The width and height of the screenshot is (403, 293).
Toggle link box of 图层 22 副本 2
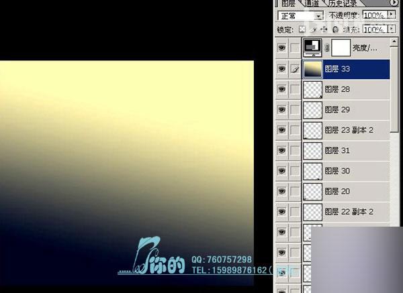[x=295, y=212]
